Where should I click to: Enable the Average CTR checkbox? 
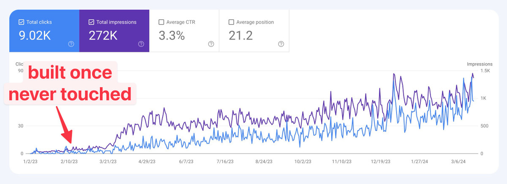(x=161, y=22)
